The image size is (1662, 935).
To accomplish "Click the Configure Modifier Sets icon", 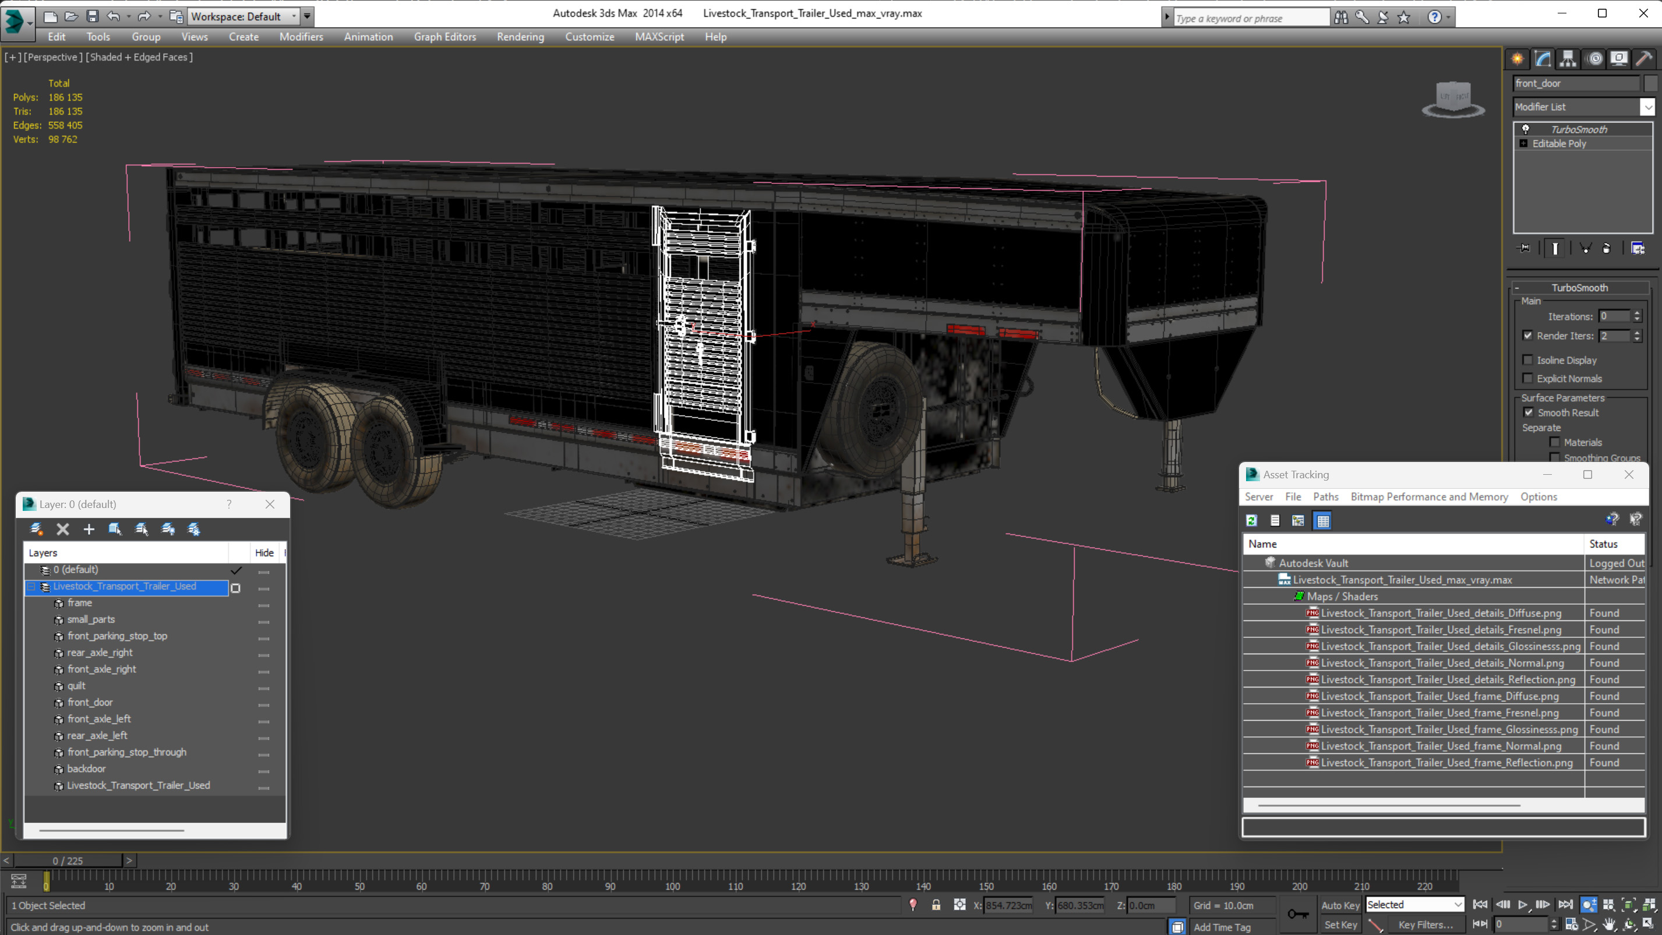I will [x=1638, y=248].
